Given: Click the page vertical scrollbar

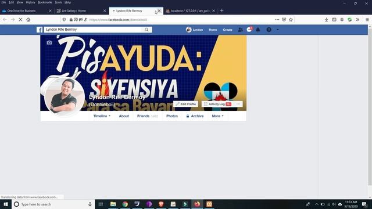Looking at the screenshot, I should pyautogui.click(x=370, y=107).
